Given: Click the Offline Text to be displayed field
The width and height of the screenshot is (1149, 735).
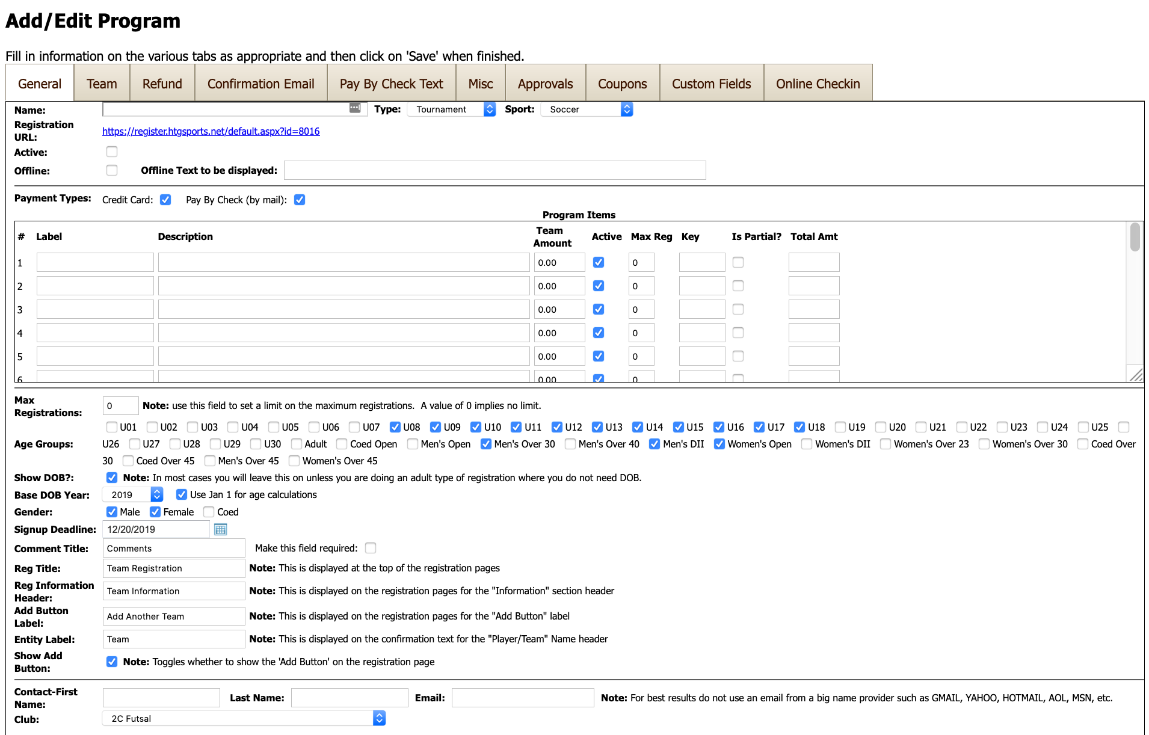Looking at the screenshot, I should click(494, 170).
